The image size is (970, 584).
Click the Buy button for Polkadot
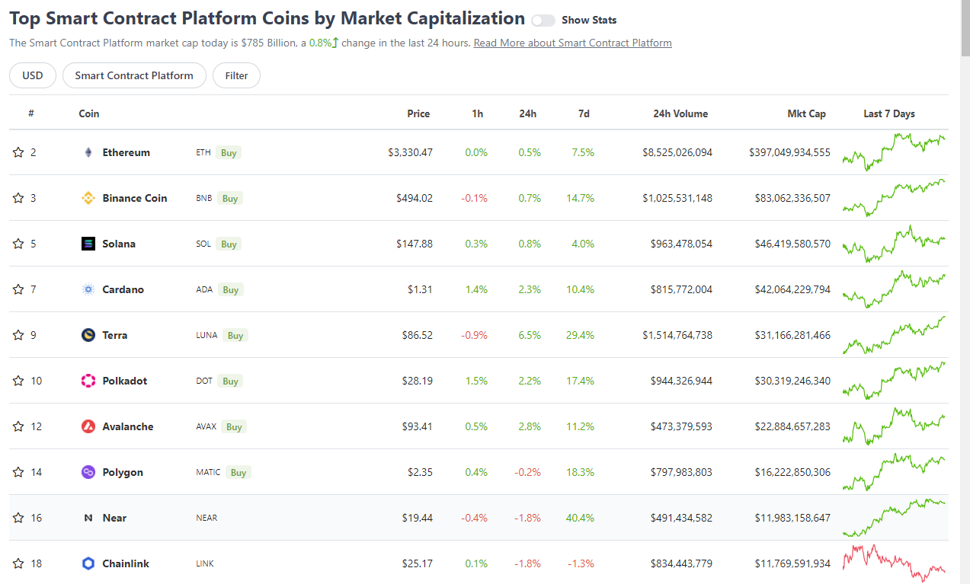(x=230, y=381)
